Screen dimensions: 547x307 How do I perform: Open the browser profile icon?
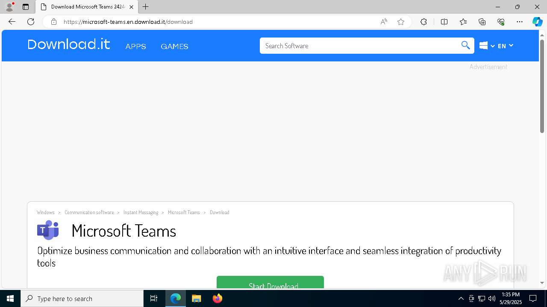tap(9, 7)
